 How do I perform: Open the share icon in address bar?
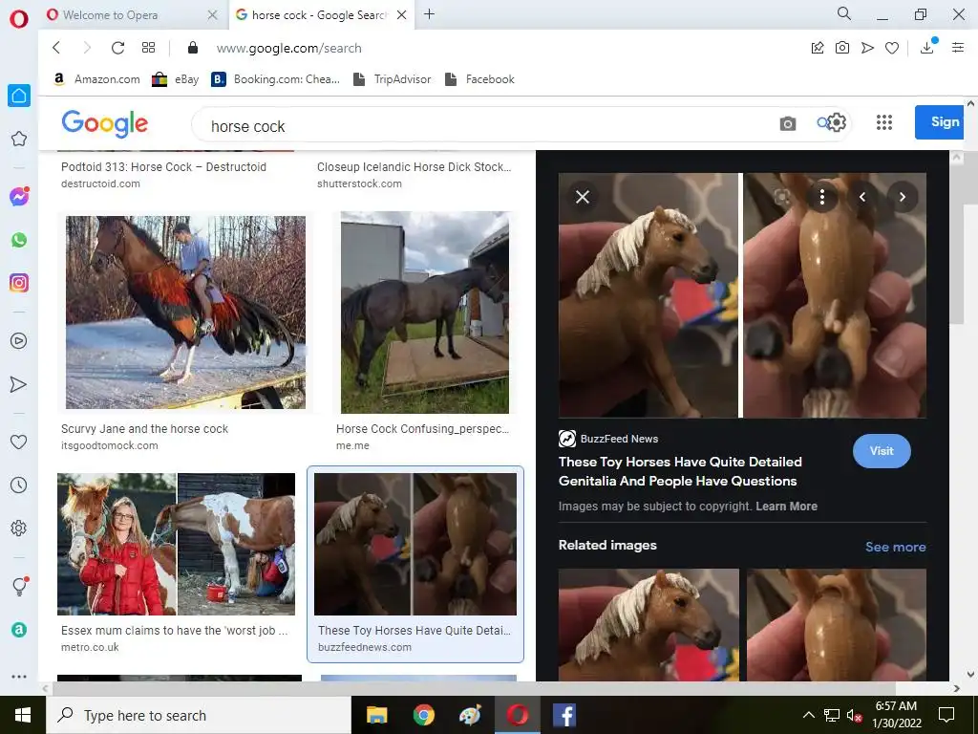(x=818, y=48)
